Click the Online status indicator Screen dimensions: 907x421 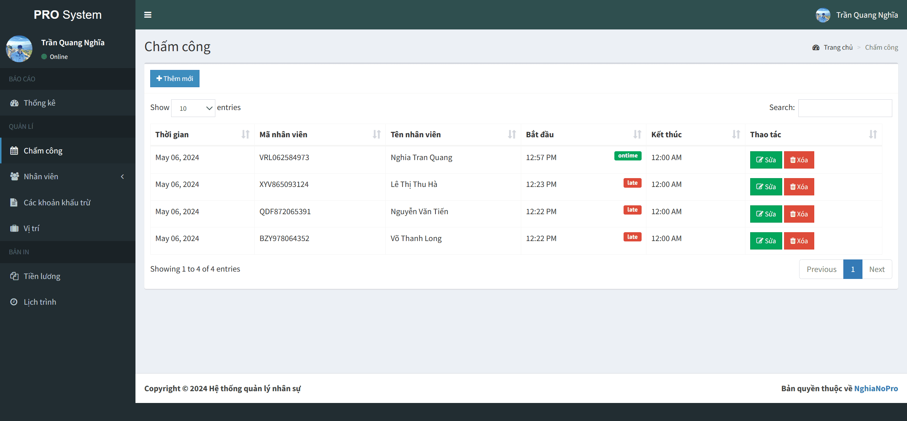54,57
